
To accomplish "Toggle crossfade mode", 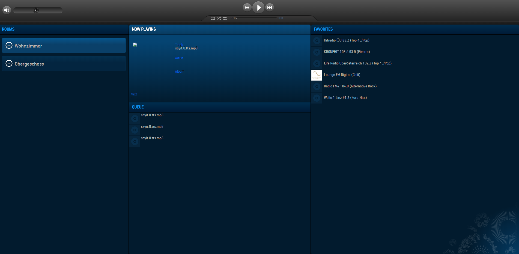I will (x=225, y=18).
